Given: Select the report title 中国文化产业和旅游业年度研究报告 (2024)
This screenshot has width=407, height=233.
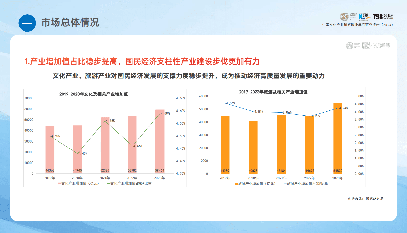Looking at the screenshot, I should tap(358, 25).
